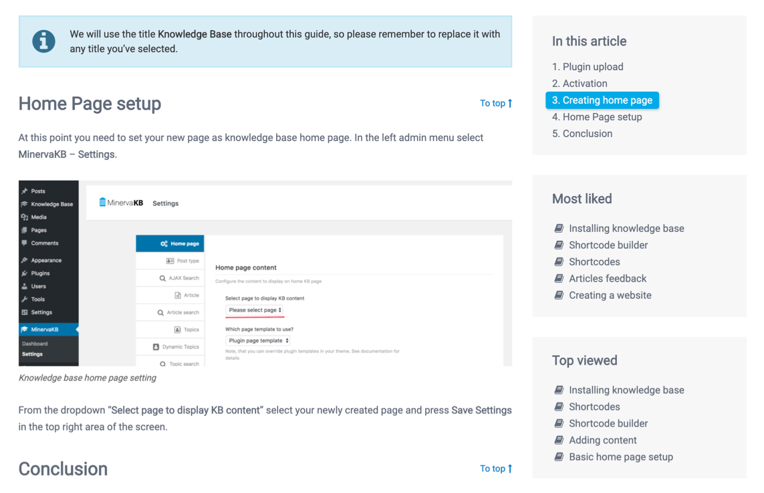
Task: Open the Please select page dropdown
Action: (x=255, y=310)
